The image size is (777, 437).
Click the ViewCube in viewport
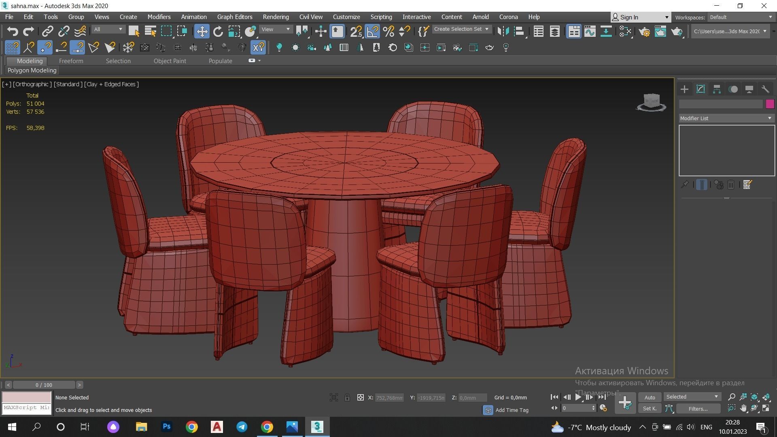[651, 102]
